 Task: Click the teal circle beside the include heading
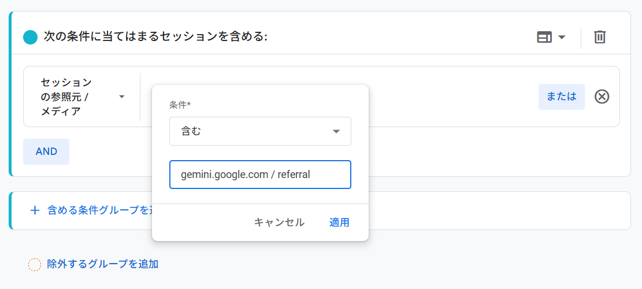(30, 38)
